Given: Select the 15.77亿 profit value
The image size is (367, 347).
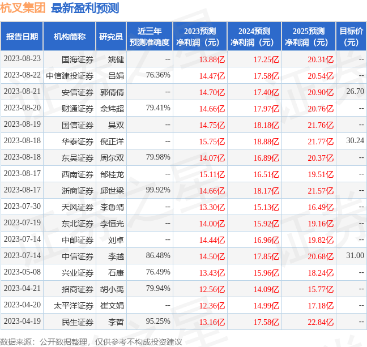Looking at the screenshot, I should click(321, 289).
